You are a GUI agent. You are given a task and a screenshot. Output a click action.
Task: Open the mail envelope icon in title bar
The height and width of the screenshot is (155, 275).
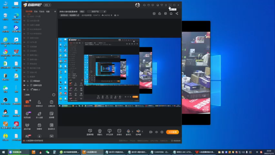click(x=148, y=5)
